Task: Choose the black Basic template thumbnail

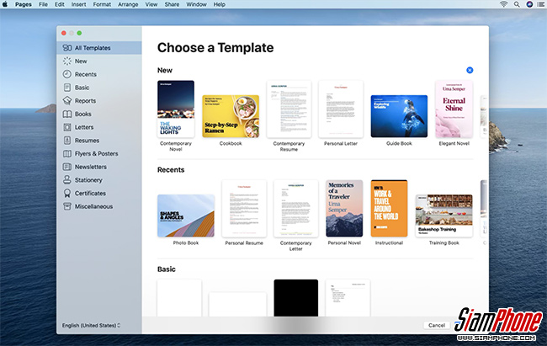Action: click(296, 298)
